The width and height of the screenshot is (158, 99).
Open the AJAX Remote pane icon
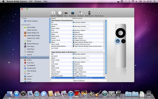click(89, 14)
